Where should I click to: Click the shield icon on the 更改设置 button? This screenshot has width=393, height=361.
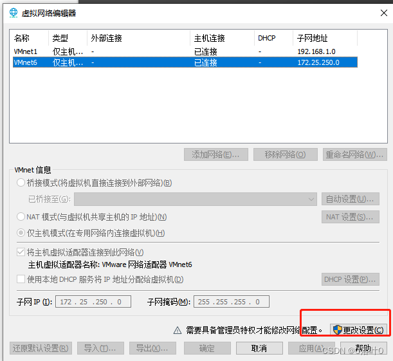click(x=338, y=329)
